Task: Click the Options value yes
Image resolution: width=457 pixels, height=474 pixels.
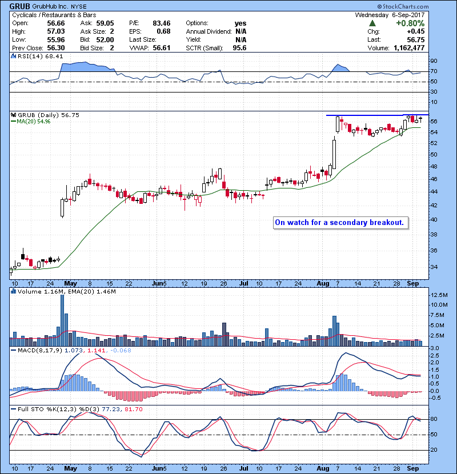Action: tap(240, 23)
